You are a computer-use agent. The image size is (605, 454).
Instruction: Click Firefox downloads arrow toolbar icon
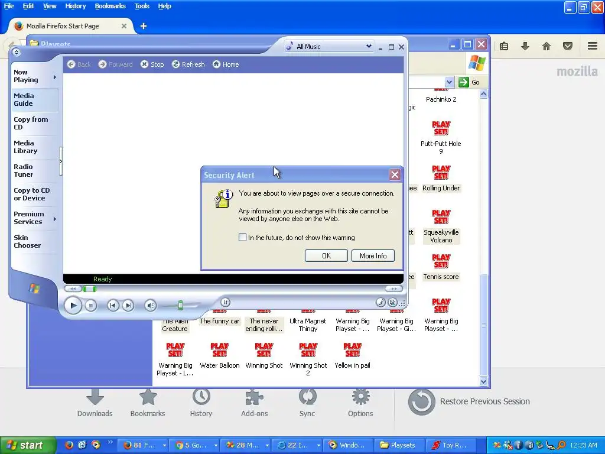[525, 46]
